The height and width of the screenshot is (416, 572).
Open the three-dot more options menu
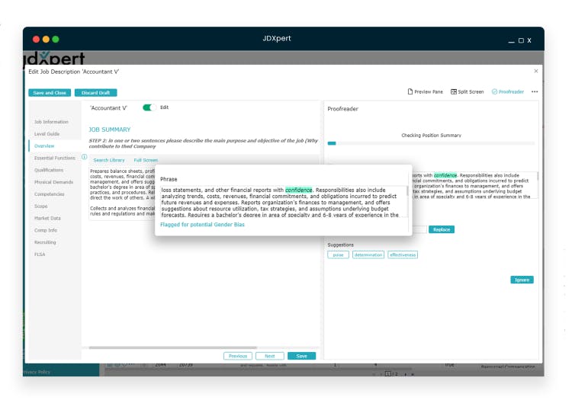pyautogui.click(x=535, y=91)
